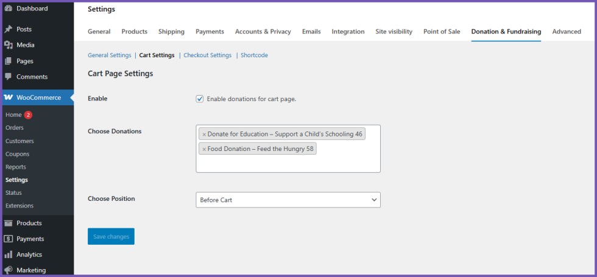Click the Dashboard gauge icon
Screen dimensions: 597x277
(9, 9)
